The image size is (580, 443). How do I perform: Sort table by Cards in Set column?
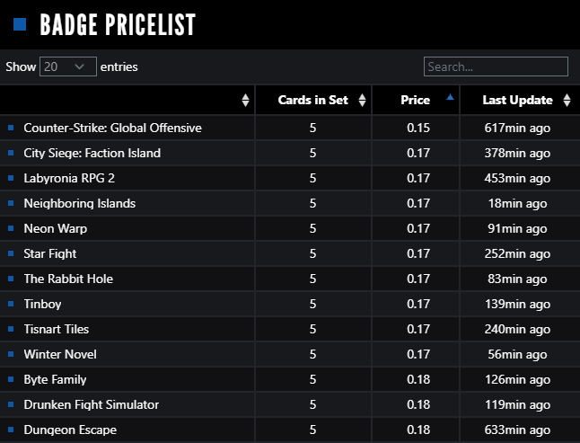(312, 101)
